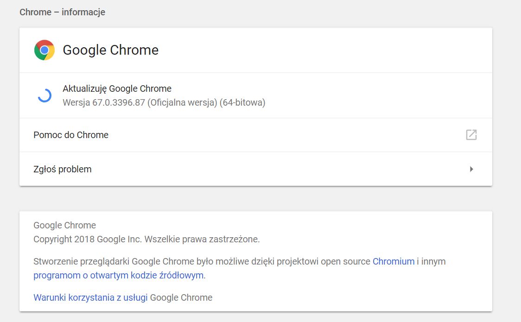
Task: Expand the Zgłoś problem arrow
Action: pos(471,169)
